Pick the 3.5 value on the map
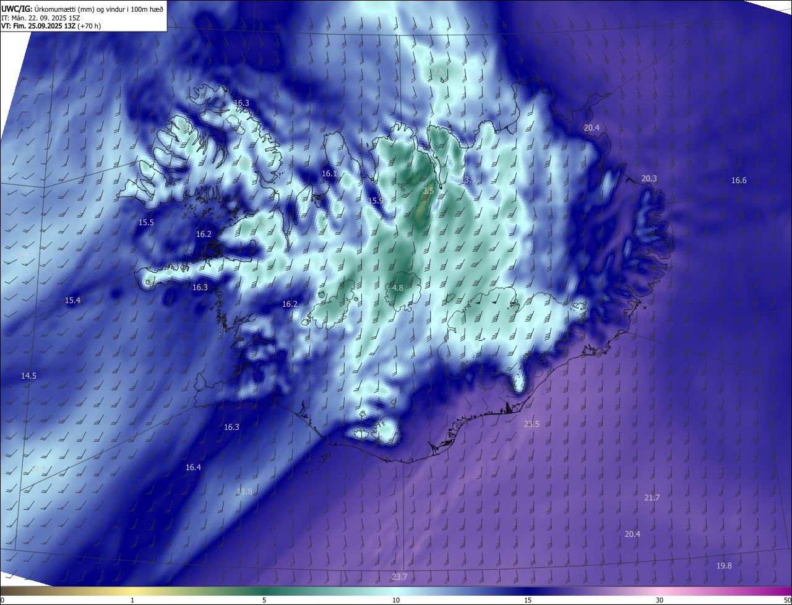 pos(428,191)
